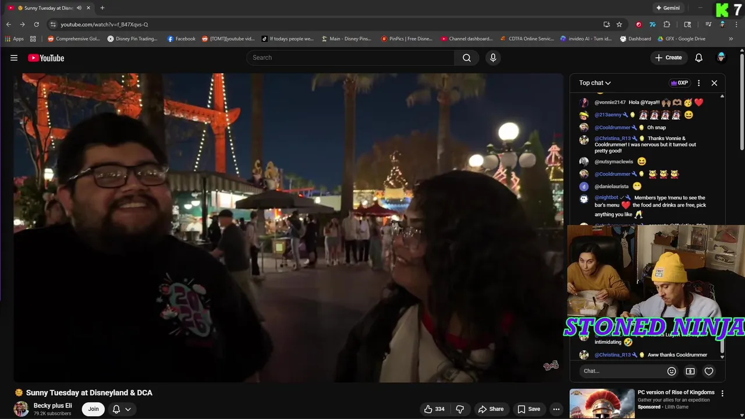Click the video player area

tap(289, 228)
